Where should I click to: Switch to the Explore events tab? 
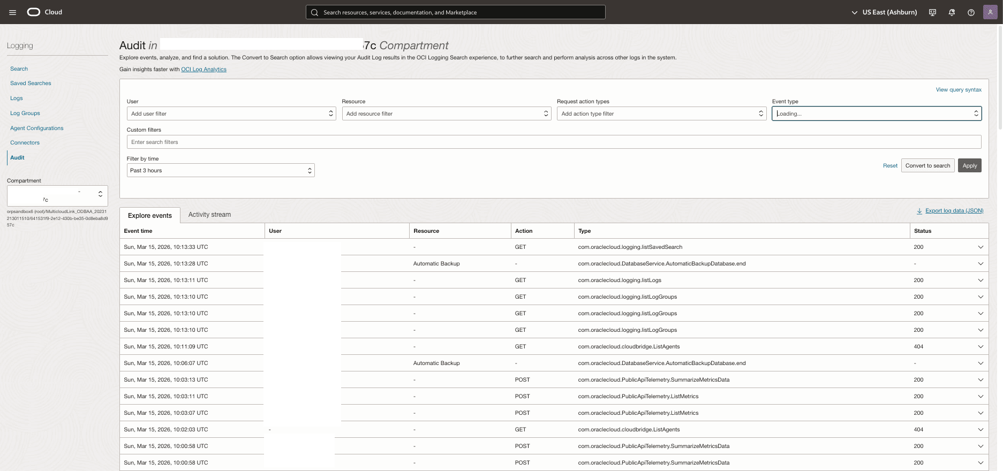point(150,215)
